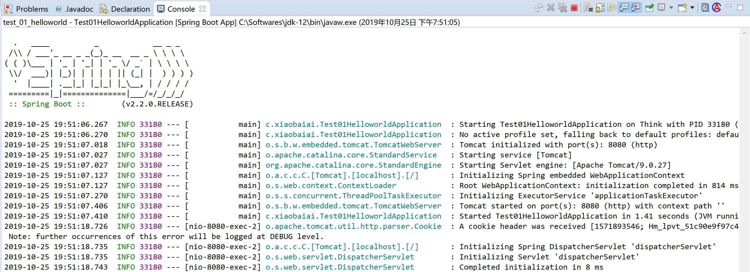Screen dimensions: 750x272
Task: Switch to the Problems tab
Action: [x=26, y=9]
